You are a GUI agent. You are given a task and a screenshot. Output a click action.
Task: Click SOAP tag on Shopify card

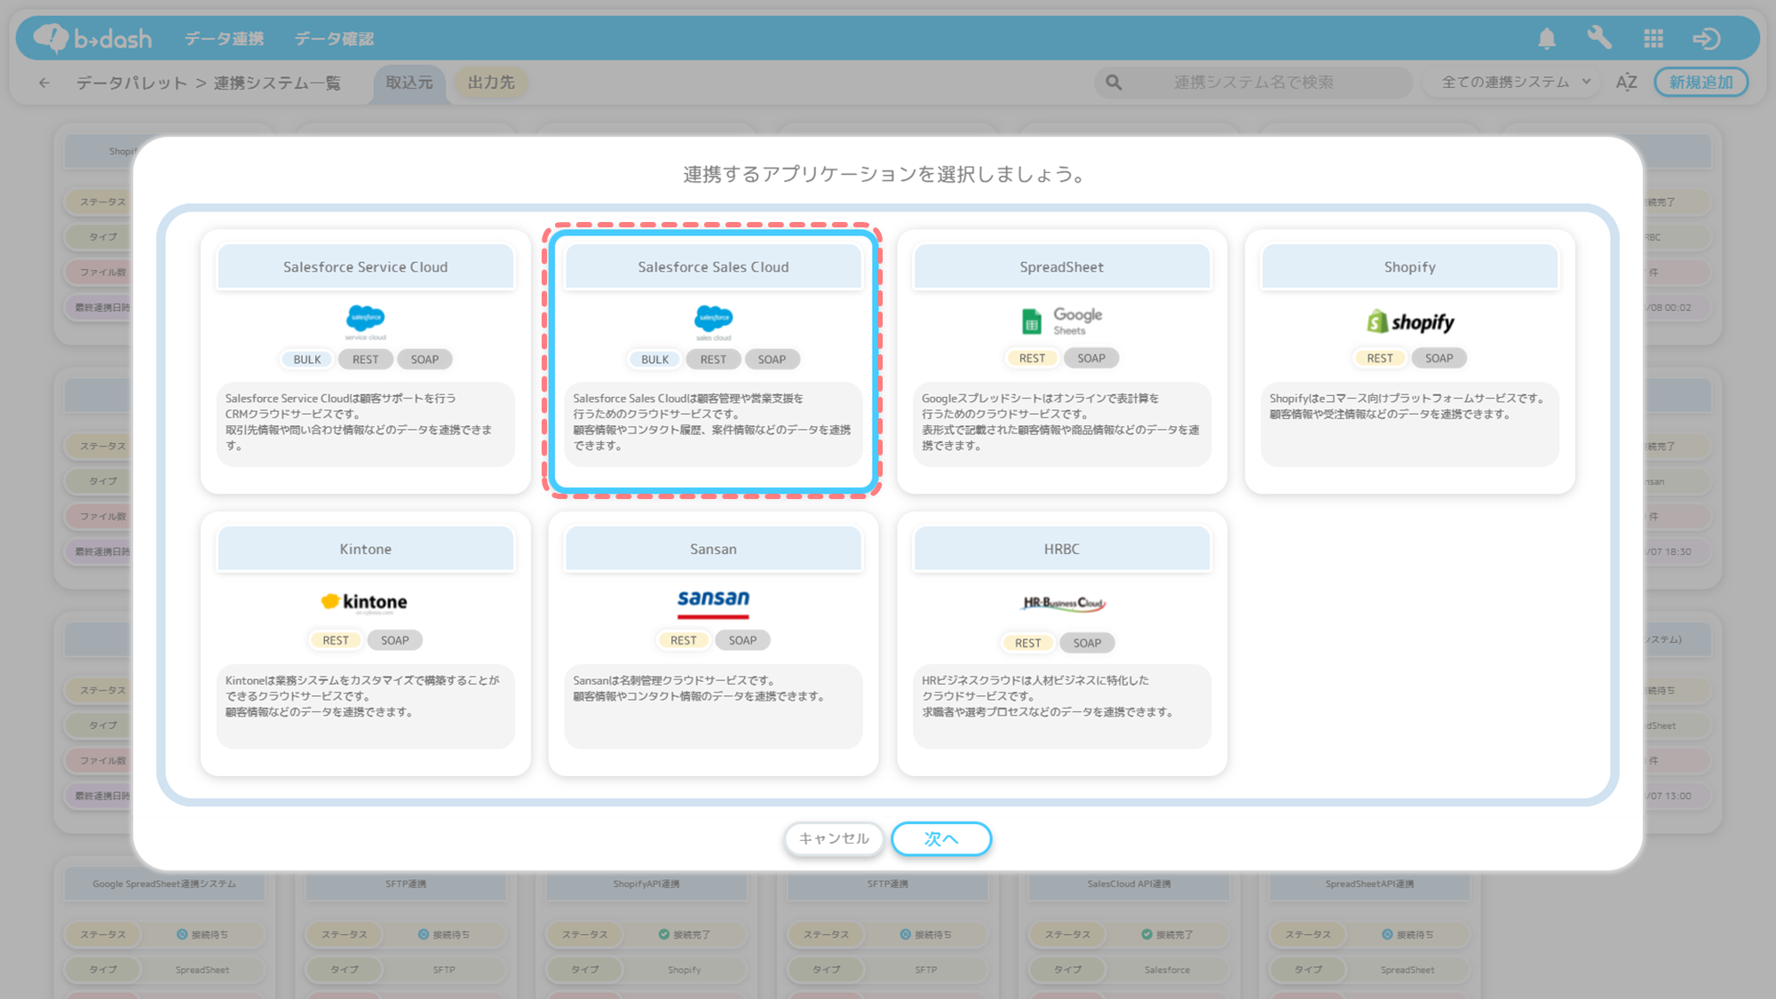(1439, 359)
